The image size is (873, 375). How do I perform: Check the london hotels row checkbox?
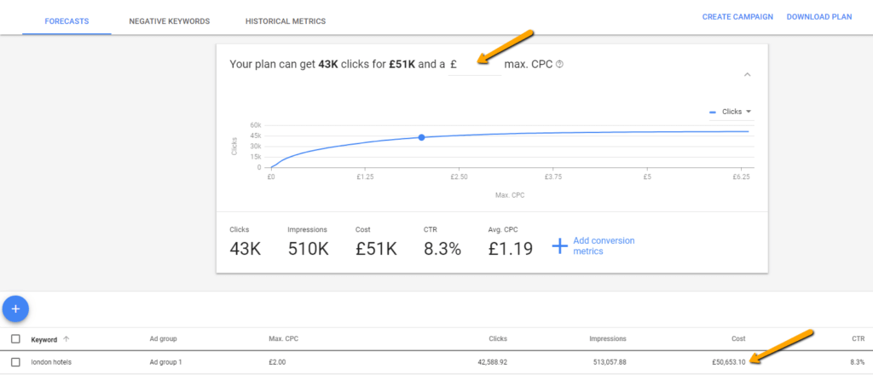tap(15, 362)
